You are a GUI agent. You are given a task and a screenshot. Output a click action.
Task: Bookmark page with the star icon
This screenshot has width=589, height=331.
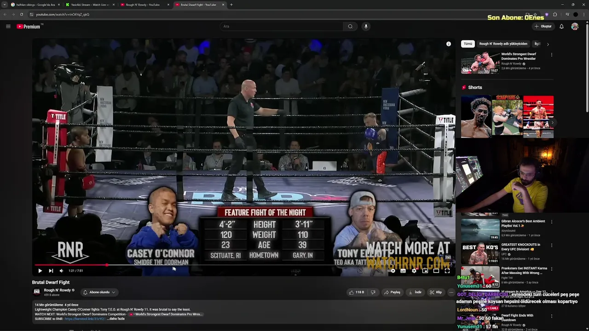click(x=535, y=14)
